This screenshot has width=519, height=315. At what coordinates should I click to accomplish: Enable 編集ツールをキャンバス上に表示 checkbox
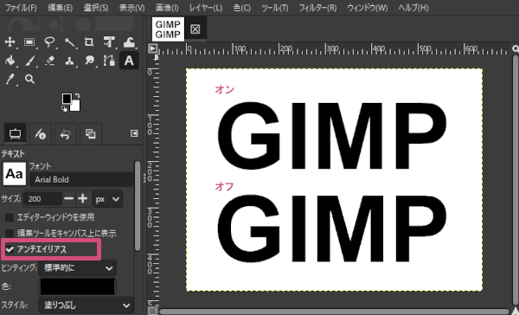pyautogui.click(x=10, y=233)
